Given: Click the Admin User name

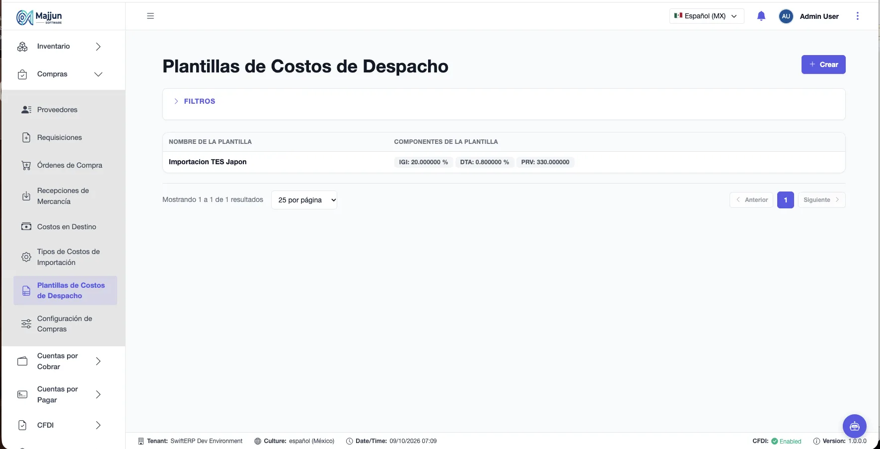Looking at the screenshot, I should pos(819,16).
